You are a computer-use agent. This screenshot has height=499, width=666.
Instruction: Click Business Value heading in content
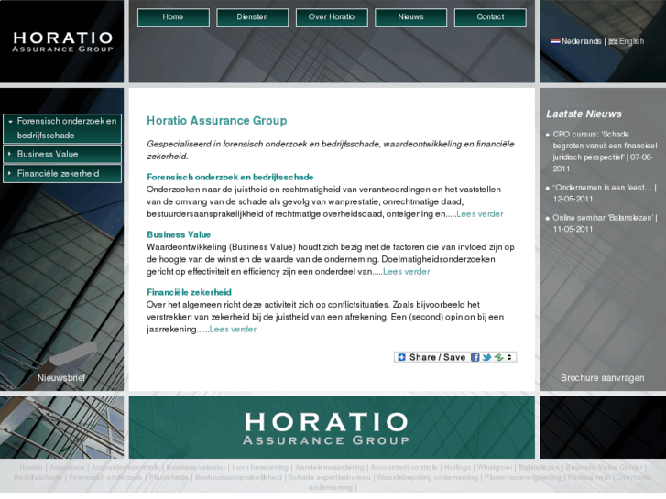[x=179, y=234]
